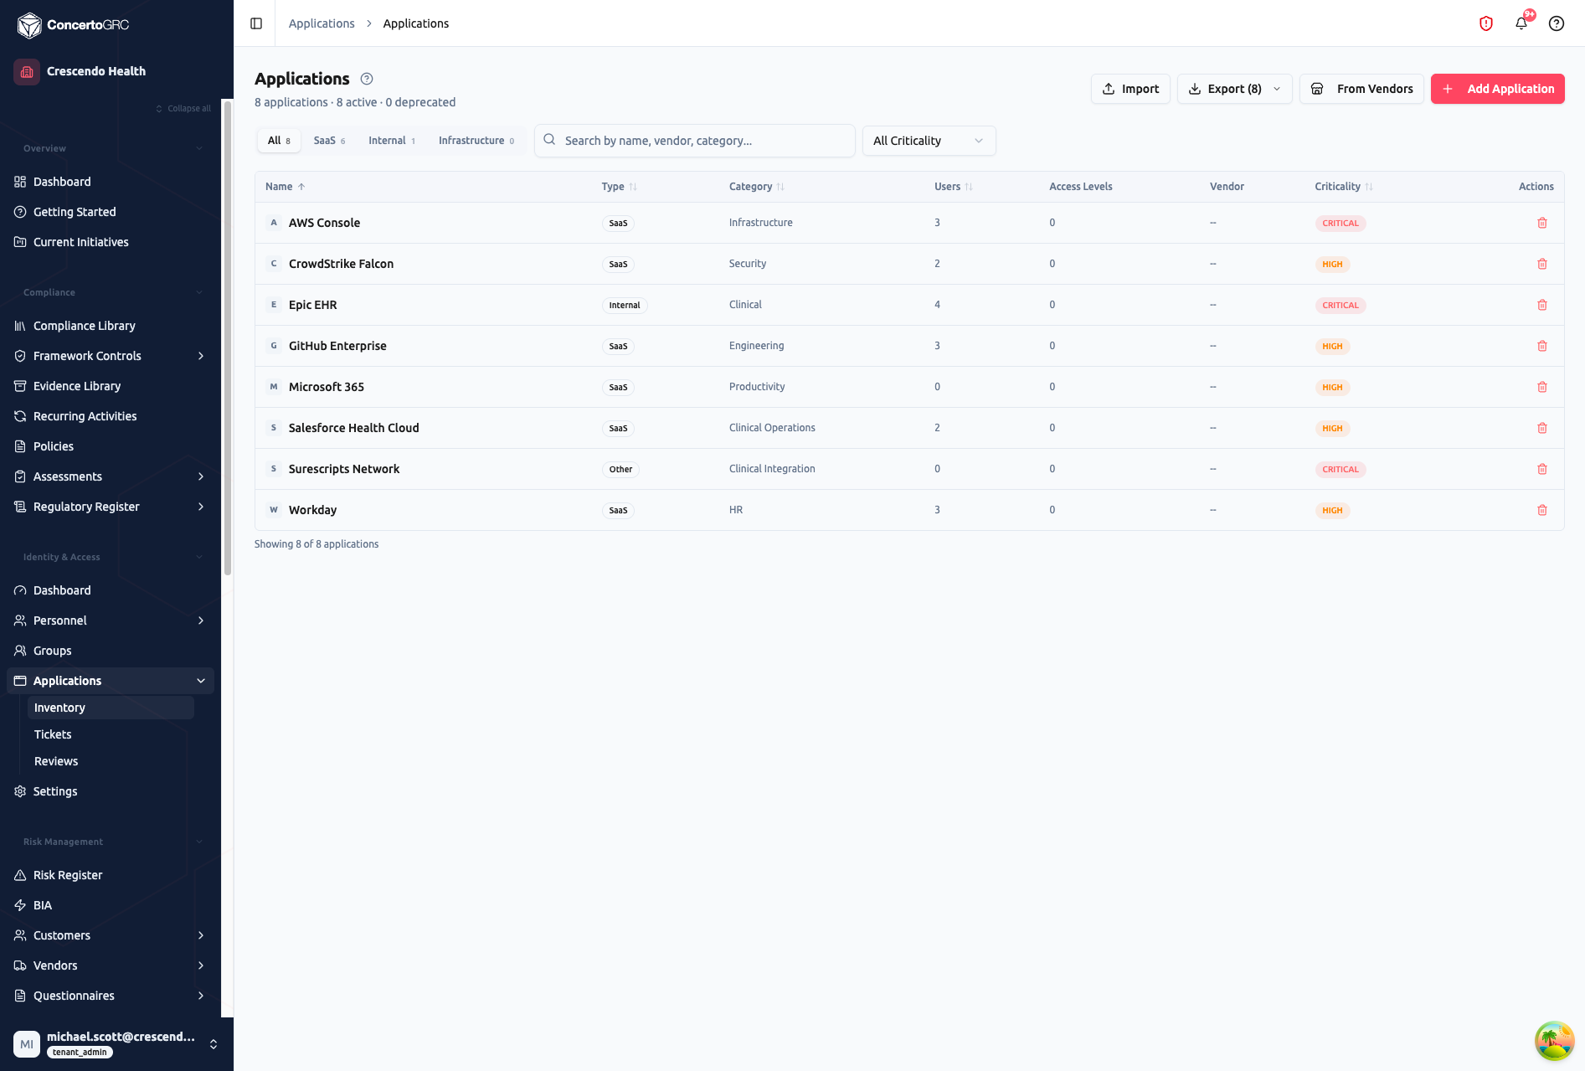Collapse the Overview section
The image size is (1585, 1071).
pyautogui.click(x=199, y=148)
